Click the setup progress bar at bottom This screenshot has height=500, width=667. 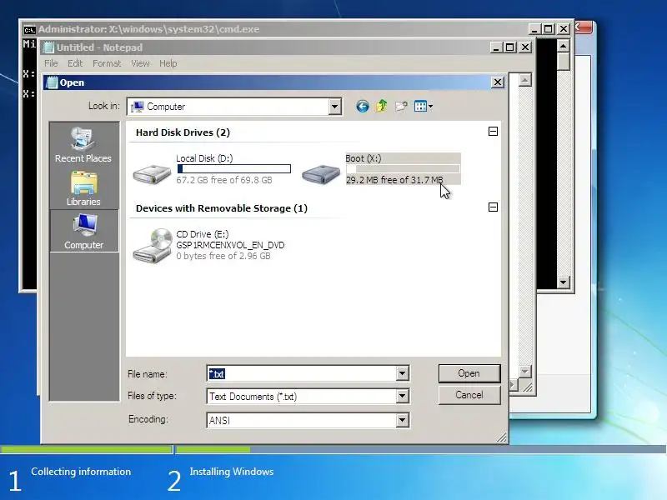[x=333, y=449]
